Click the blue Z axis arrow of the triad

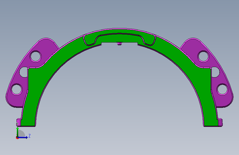point(23,137)
